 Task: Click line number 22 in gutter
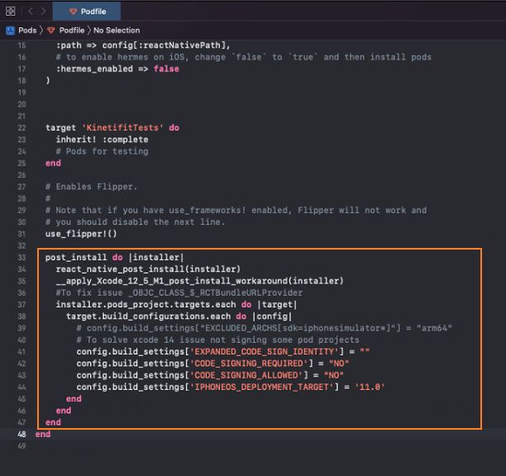[21, 128]
